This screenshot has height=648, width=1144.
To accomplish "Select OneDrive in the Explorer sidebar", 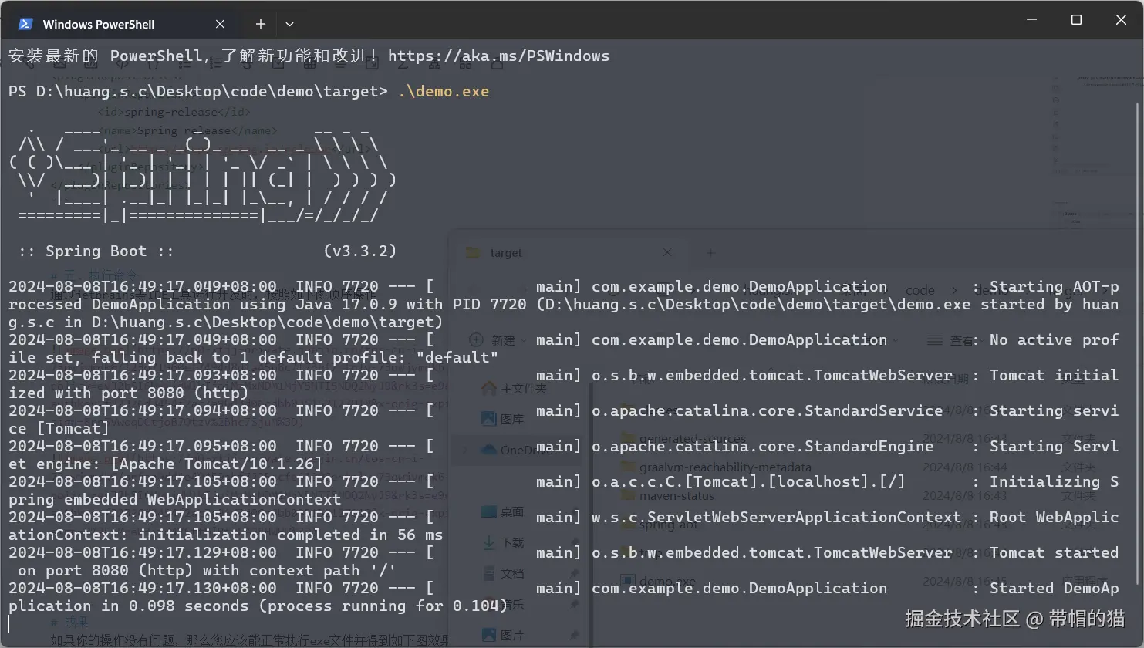I will point(516,450).
